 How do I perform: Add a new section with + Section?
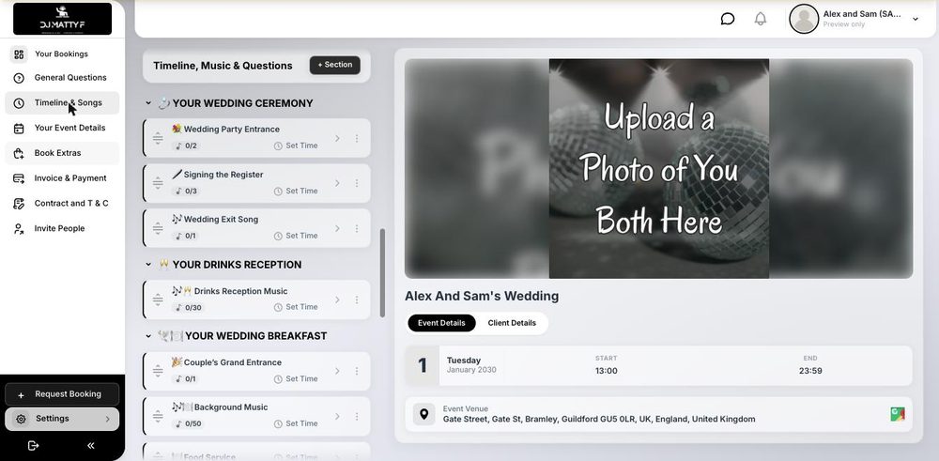tap(335, 66)
